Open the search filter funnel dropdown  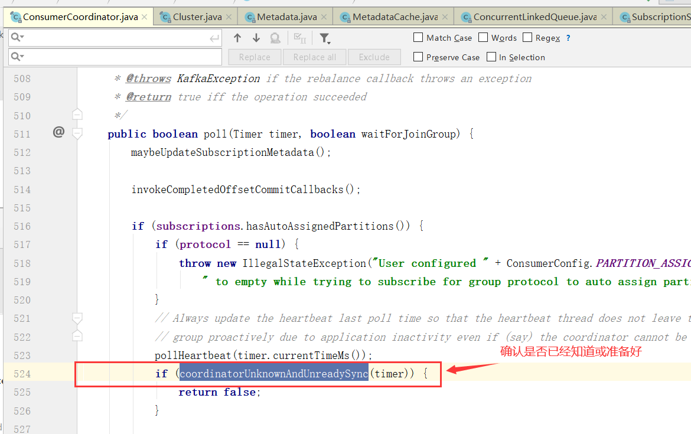click(x=325, y=38)
